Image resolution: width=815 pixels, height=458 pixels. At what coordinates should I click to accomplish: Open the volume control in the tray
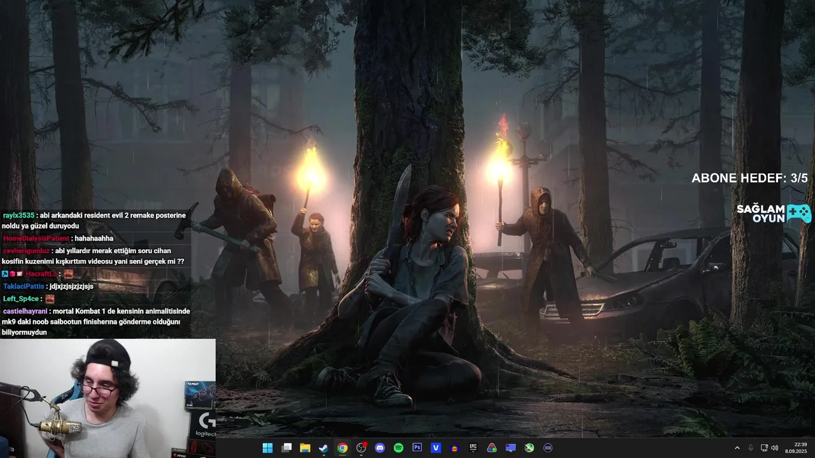[775, 448]
